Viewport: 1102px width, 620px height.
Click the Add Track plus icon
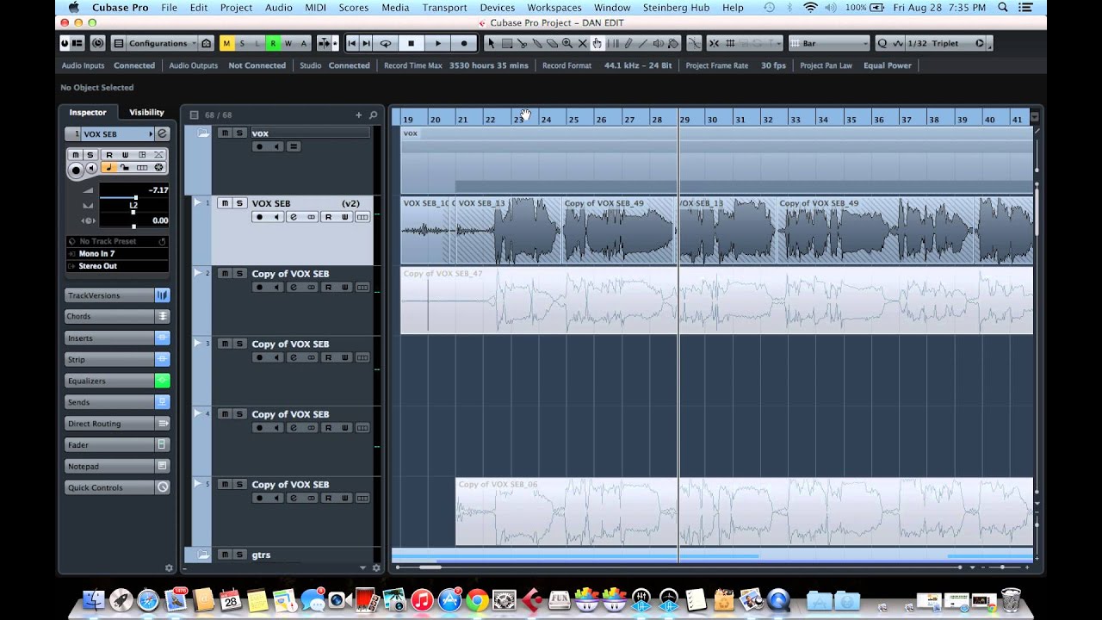359,115
